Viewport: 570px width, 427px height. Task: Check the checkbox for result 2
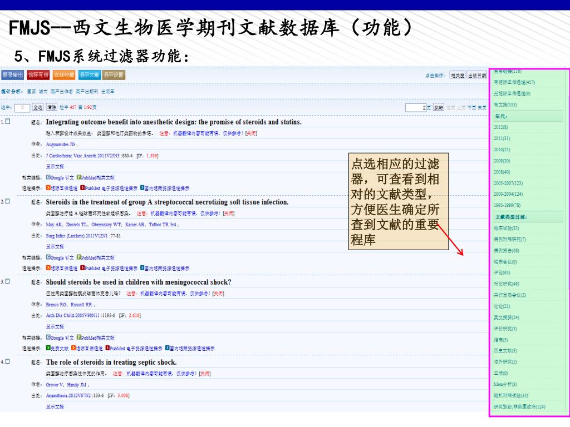click(x=8, y=201)
